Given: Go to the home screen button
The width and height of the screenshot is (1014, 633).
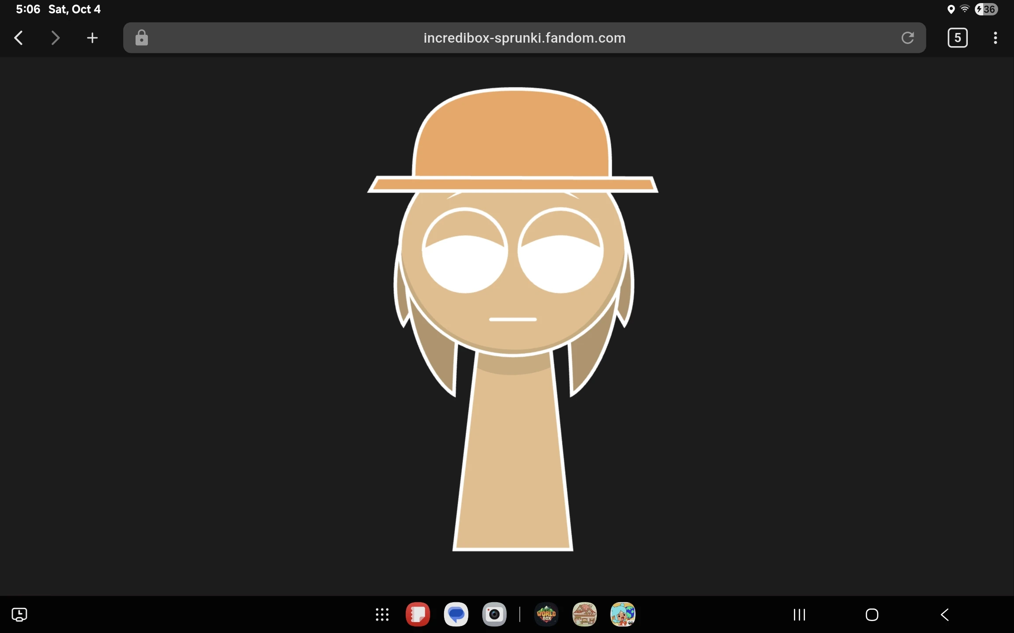Looking at the screenshot, I should click(x=872, y=615).
